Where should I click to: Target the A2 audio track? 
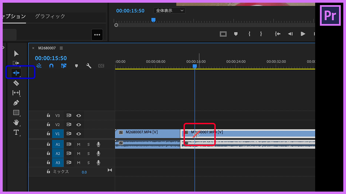coord(58,154)
